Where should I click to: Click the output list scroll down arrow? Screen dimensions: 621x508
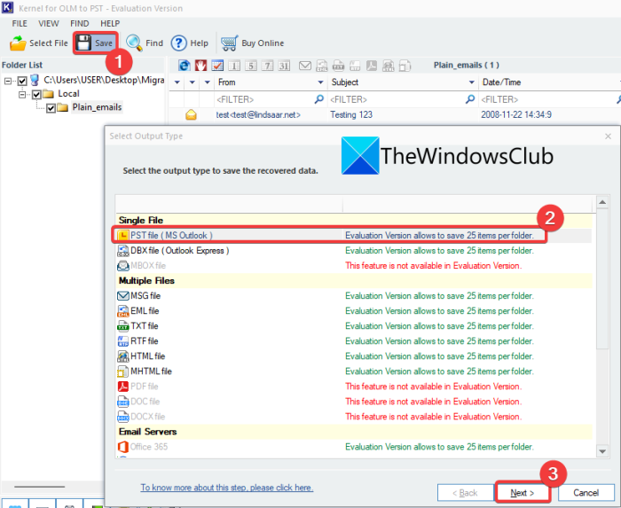pos(602,451)
